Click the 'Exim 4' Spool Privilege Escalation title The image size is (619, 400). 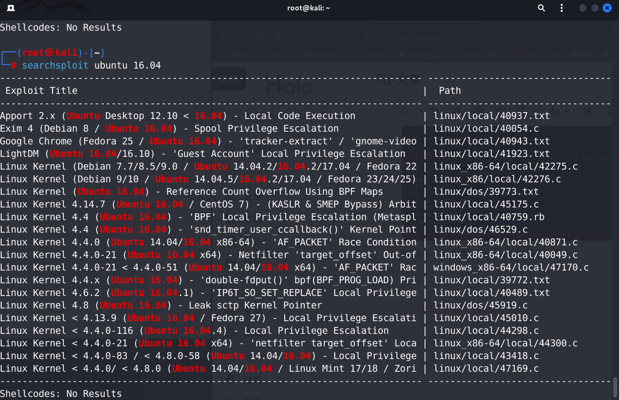click(x=169, y=129)
